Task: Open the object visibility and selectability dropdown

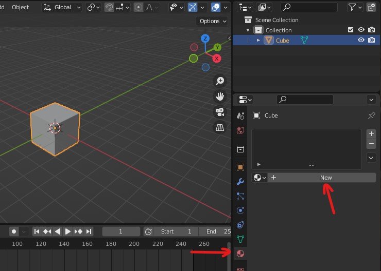Action: (x=177, y=7)
